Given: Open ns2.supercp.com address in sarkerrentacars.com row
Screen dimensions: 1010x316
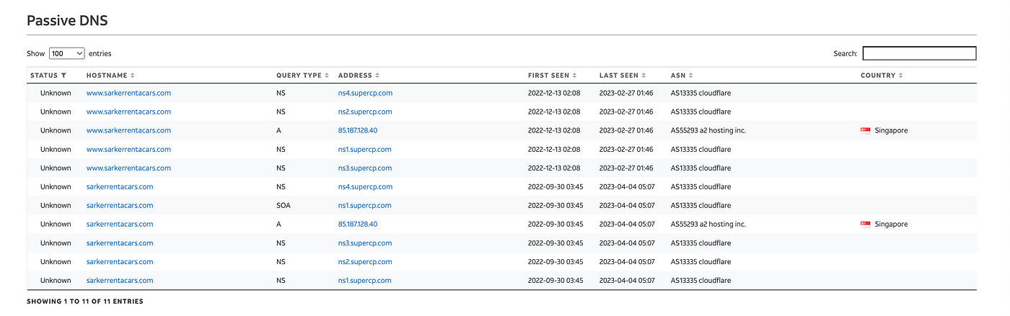Looking at the screenshot, I should pos(365,261).
